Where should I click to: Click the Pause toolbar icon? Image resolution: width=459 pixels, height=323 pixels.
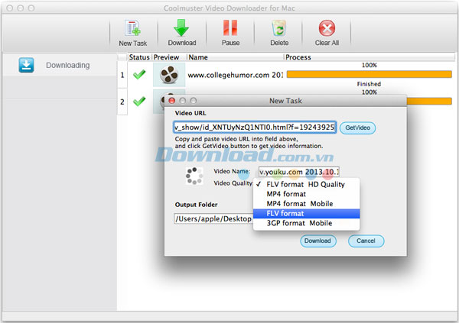click(230, 27)
